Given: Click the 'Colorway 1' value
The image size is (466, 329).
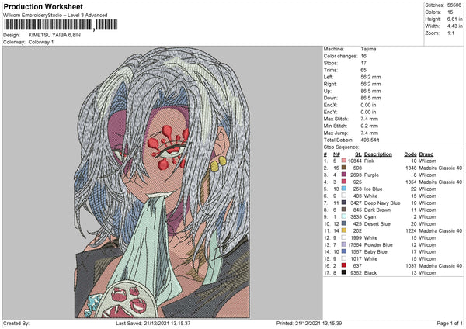Looking at the screenshot, I should [41, 42].
